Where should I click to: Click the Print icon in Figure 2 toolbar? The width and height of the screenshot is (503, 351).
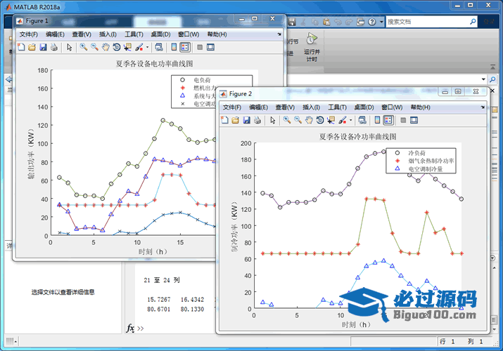[x=257, y=120]
